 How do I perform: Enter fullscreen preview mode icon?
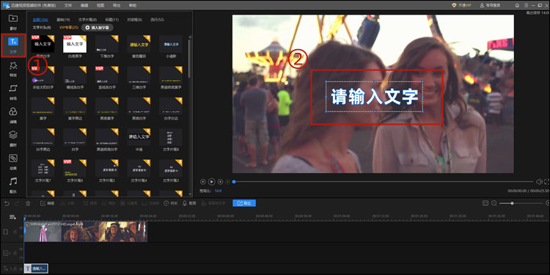(x=546, y=181)
